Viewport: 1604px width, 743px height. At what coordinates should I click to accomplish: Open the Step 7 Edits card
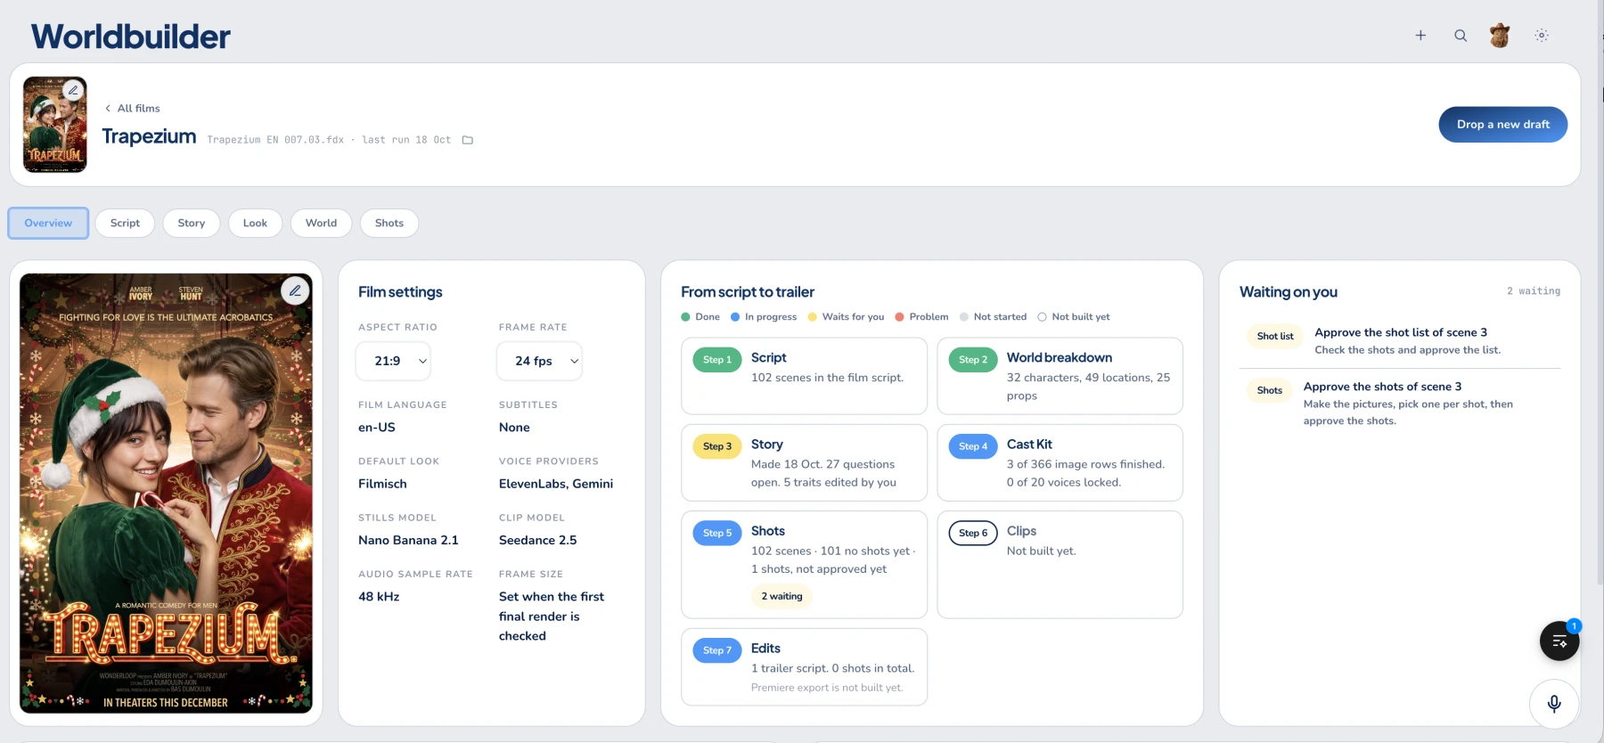click(804, 667)
